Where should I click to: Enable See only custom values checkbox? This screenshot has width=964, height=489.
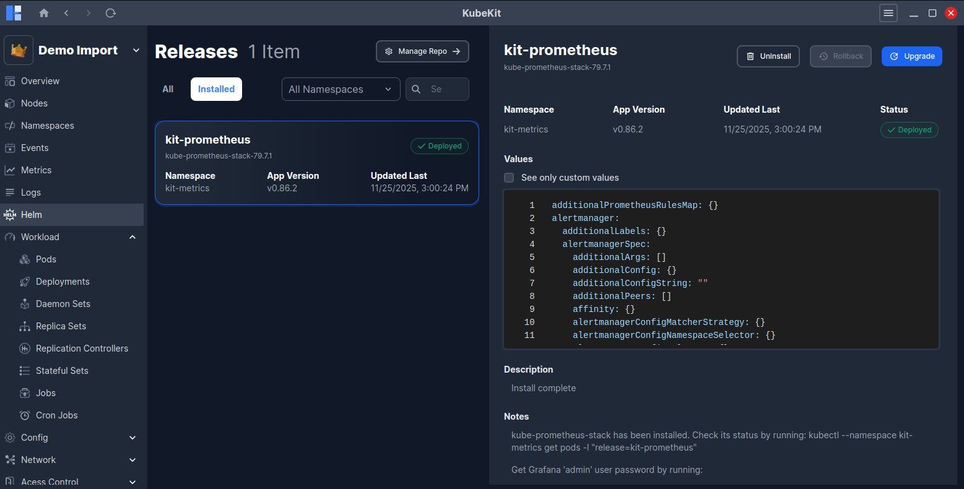click(x=509, y=178)
